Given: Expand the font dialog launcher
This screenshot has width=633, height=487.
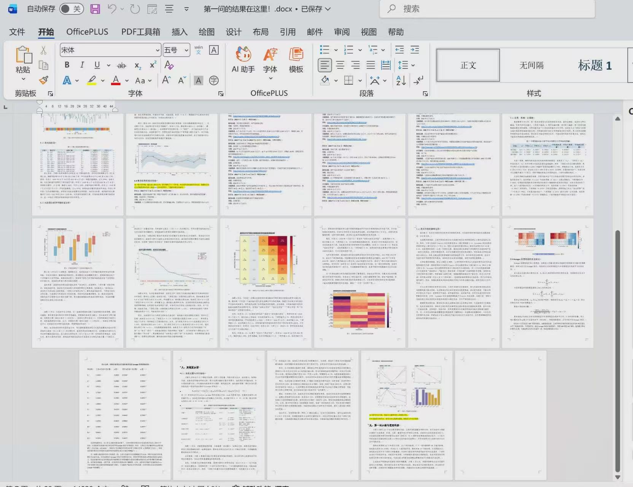Looking at the screenshot, I should click(x=221, y=93).
